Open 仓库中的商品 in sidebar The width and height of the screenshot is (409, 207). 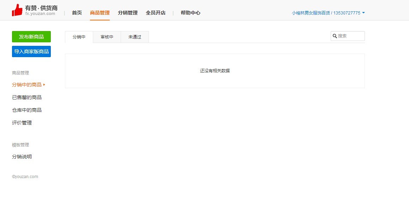tap(26, 110)
